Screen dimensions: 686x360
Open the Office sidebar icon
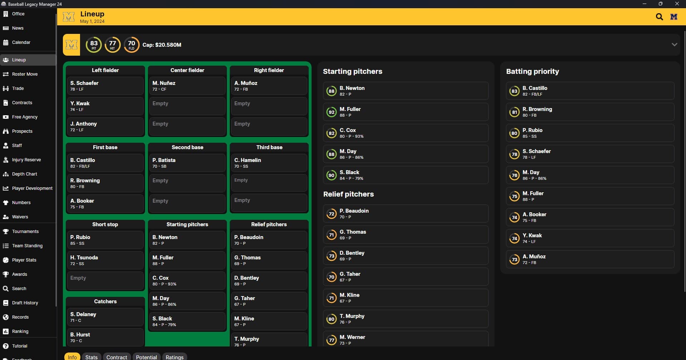(x=6, y=14)
